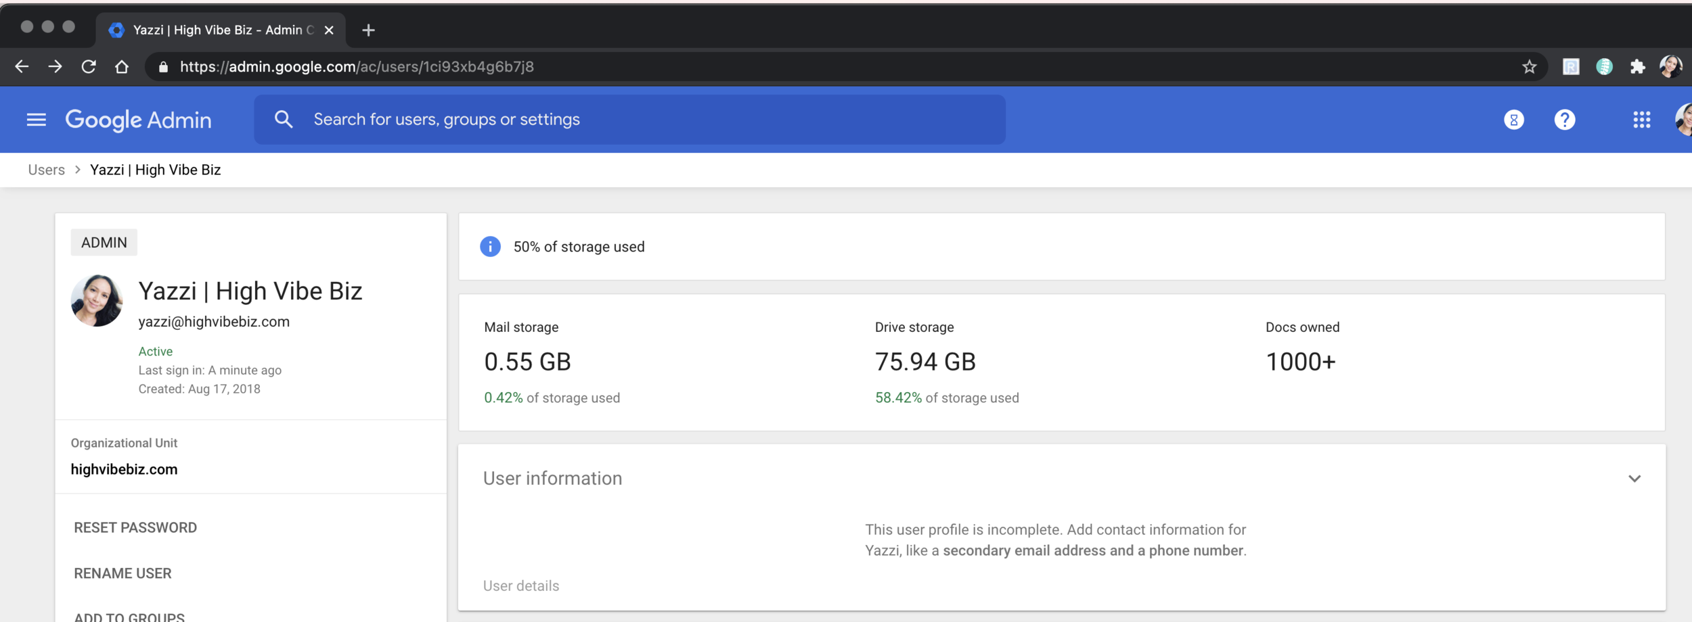Open the new tab plus button
This screenshot has height=622, width=1692.
click(x=369, y=30)
